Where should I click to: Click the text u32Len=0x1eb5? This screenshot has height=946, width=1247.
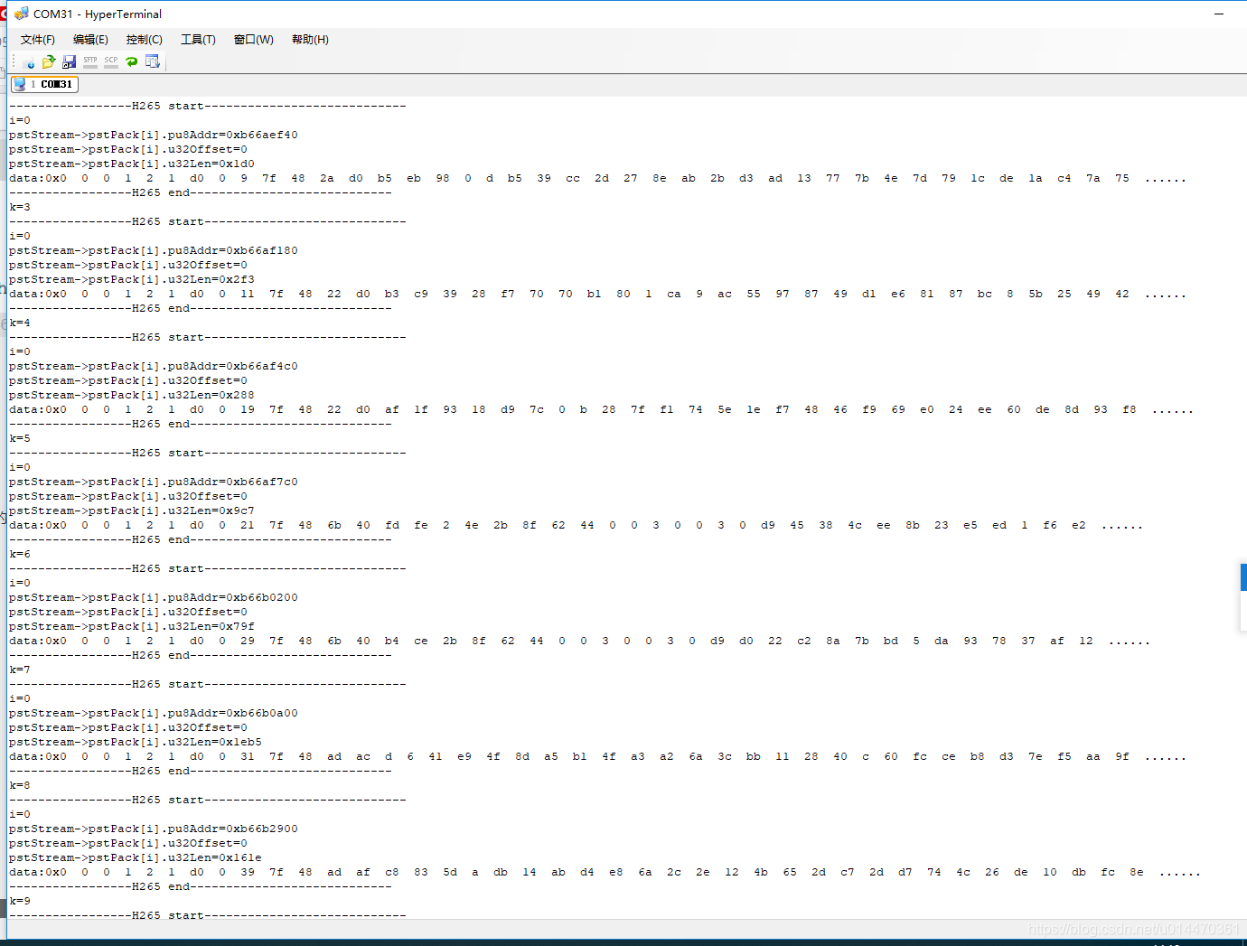pos(214,742)
